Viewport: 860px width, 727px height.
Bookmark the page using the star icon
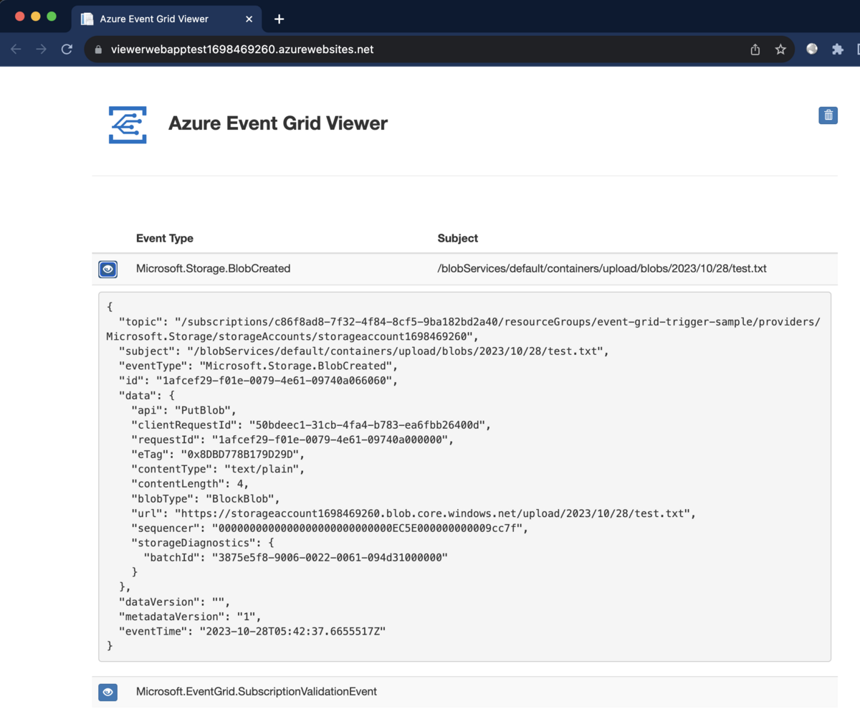pos(781,49)
